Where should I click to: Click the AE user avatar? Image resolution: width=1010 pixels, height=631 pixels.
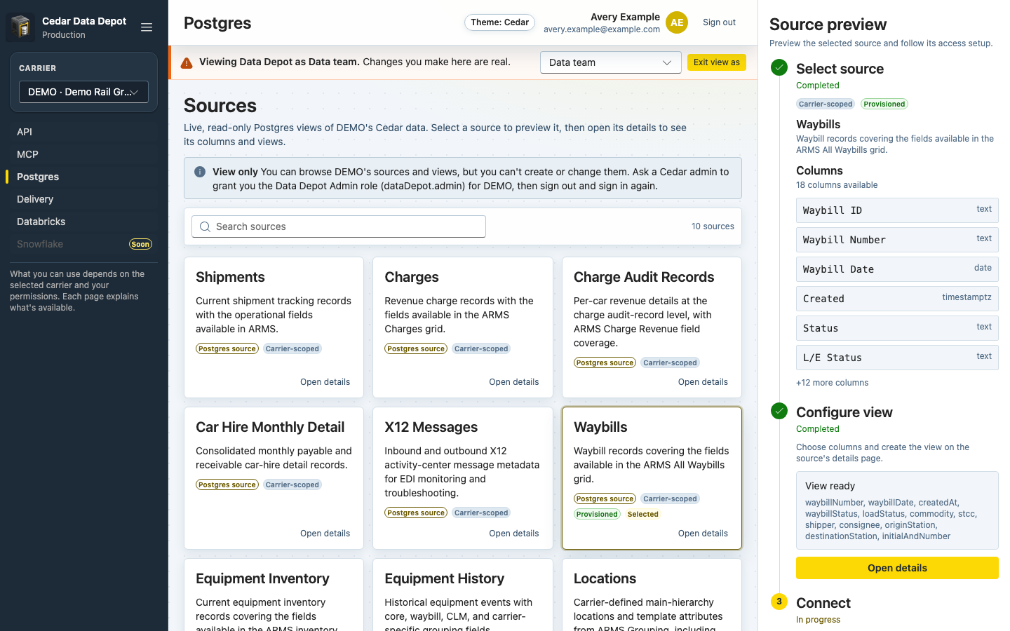[x=677, y=22]
